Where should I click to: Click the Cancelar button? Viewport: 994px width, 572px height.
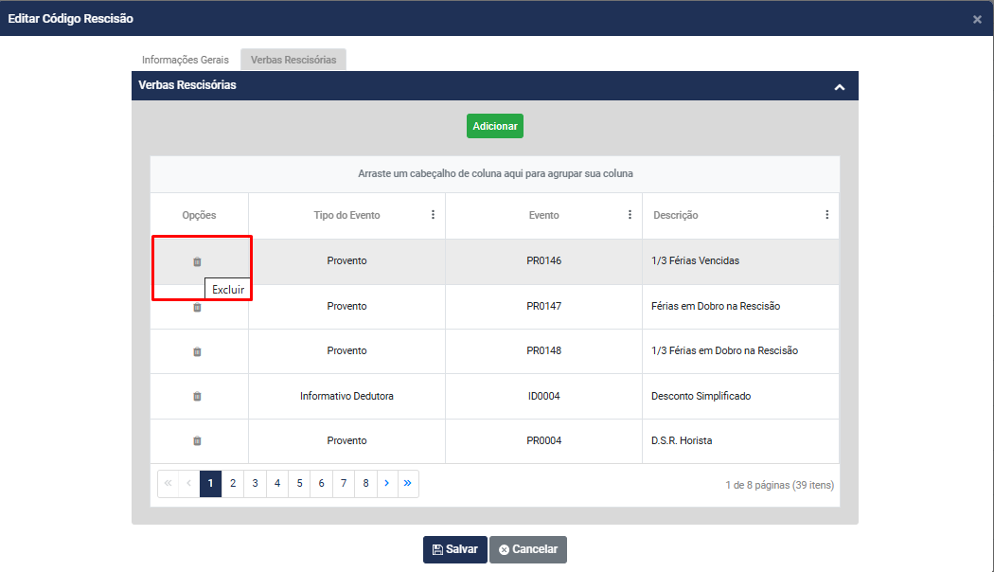pos(528,549)
